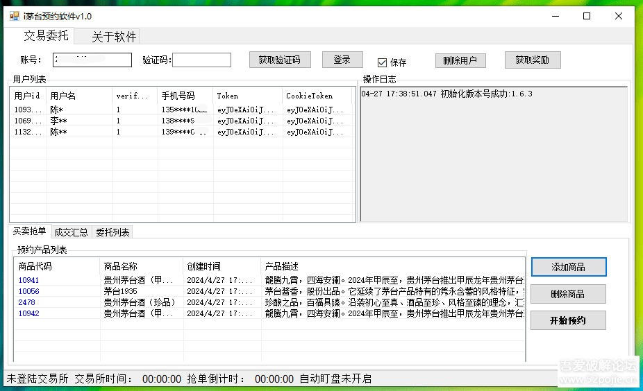Viewport: 643px width, 391px height.
Task: Click the CookieToken column header
Action: (317, 96)
